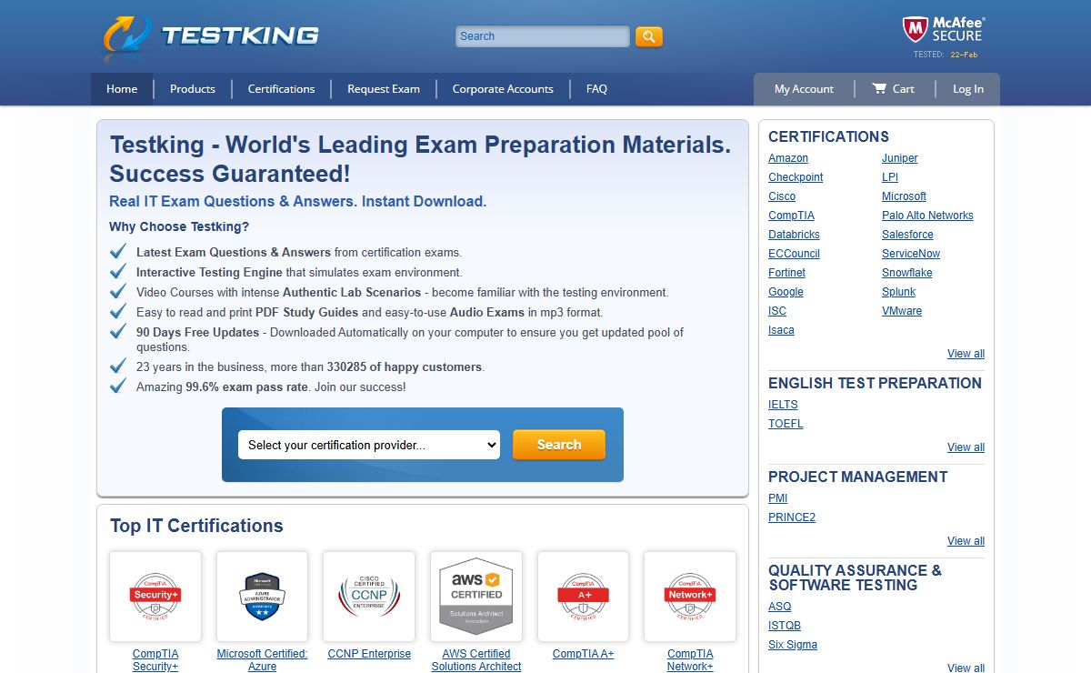Click View all under Certifications
The width and height of the screenshot is (1091, 673).
coord(966,354)
